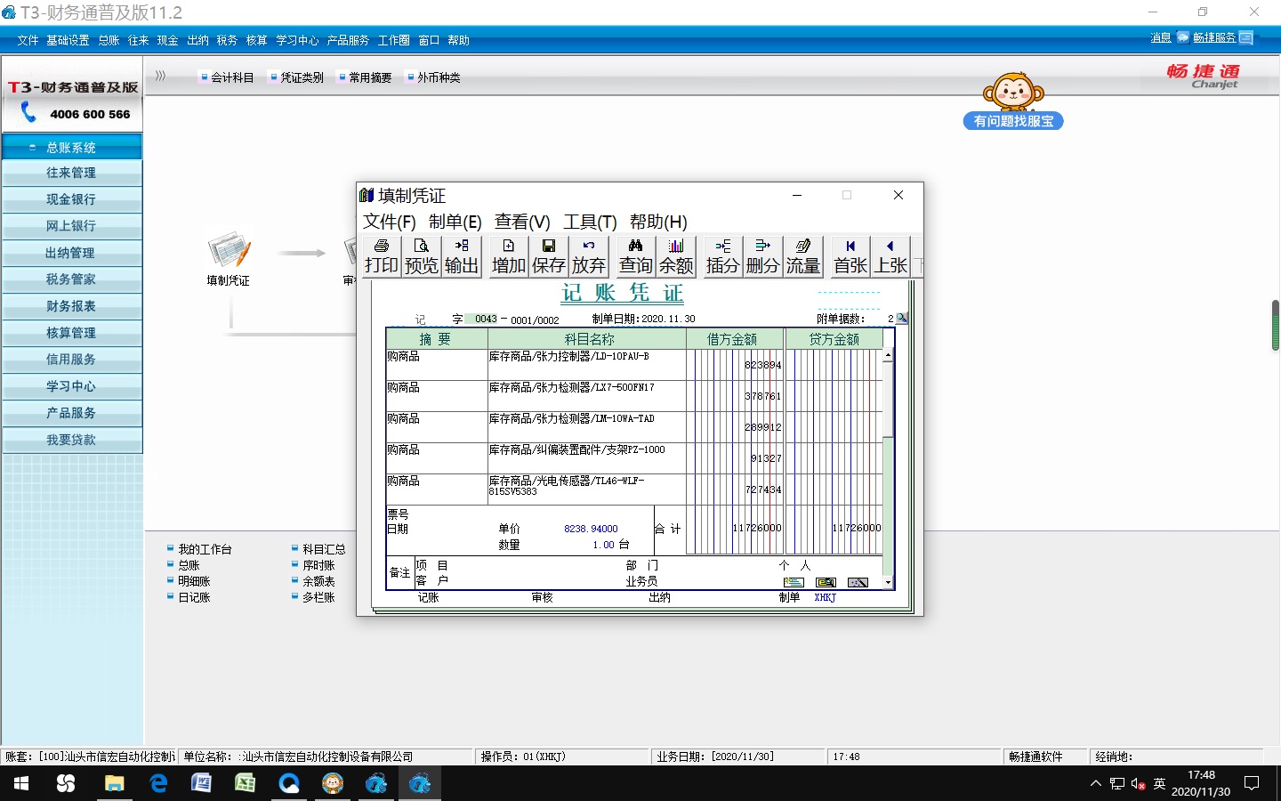Open 我的工作台 link
Image resolution: width=1281 pixels, height=801 pixels.
click(205, 549)
